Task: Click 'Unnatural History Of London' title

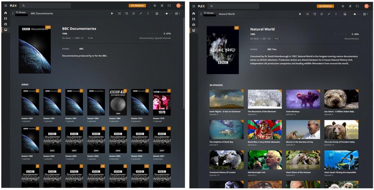Action: click(221, 172)
